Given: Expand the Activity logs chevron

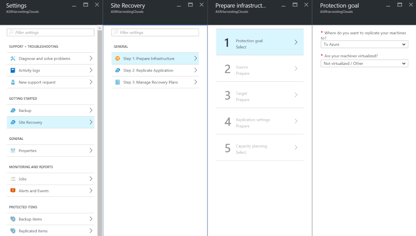Looking at the screenshot, I should [x=91, y=70].
